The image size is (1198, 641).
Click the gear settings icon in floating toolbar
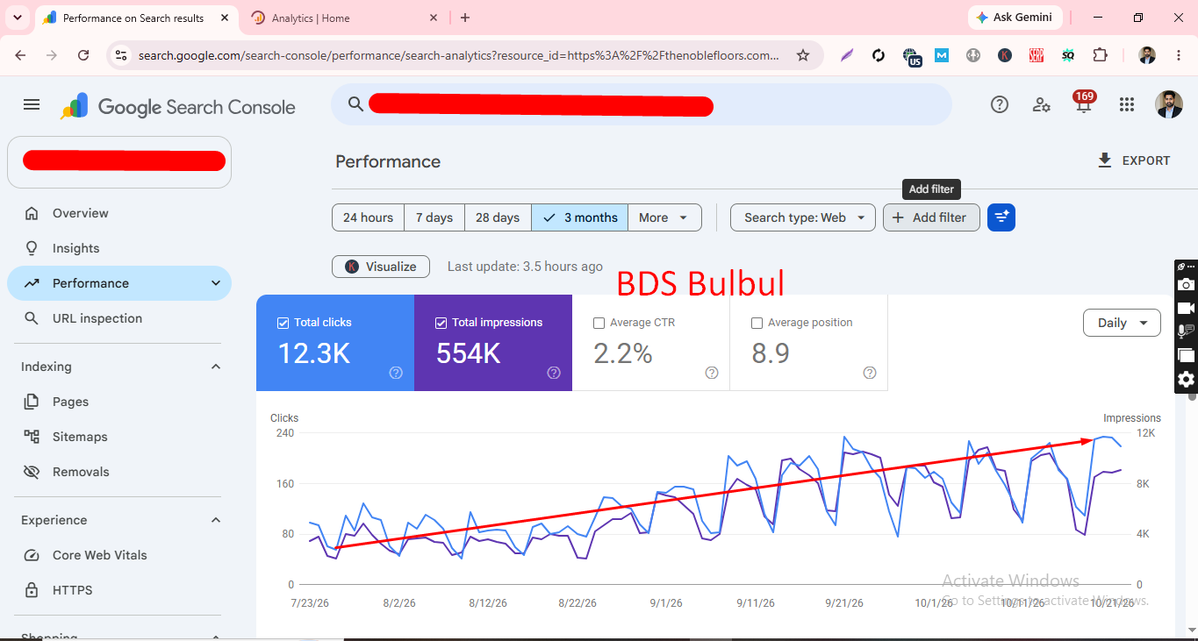(x=1186, y=380)
